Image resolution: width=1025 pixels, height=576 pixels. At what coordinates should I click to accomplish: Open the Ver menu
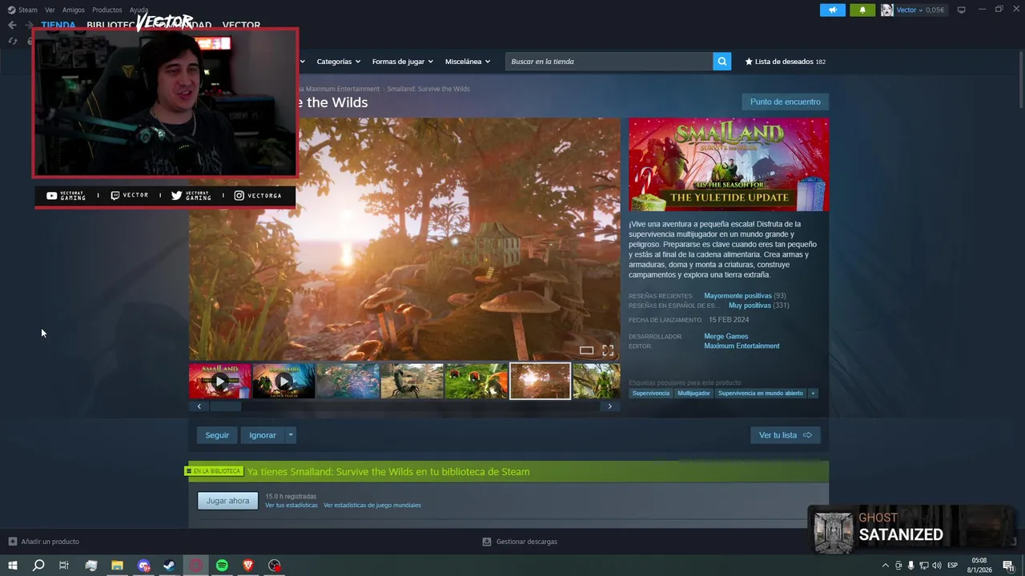pyautogui.click(x=50, y=10)
